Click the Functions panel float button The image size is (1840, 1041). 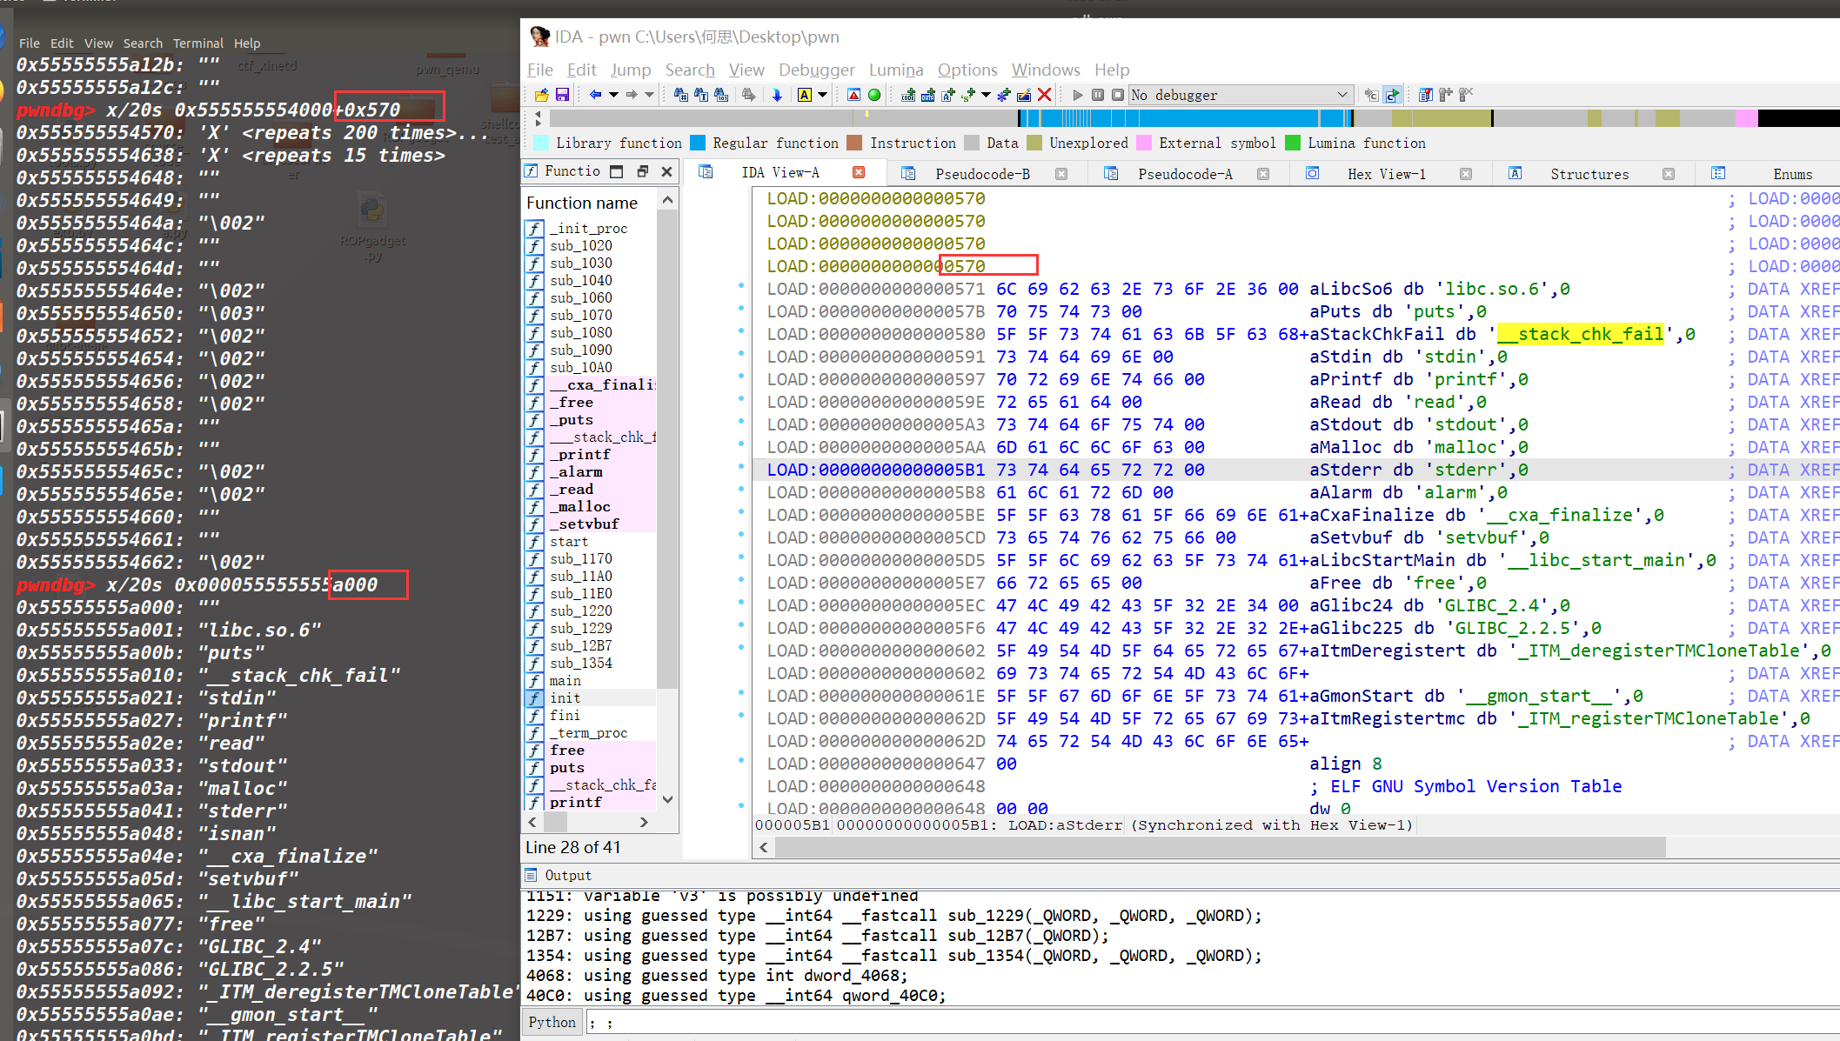click(x=642, y=171)
